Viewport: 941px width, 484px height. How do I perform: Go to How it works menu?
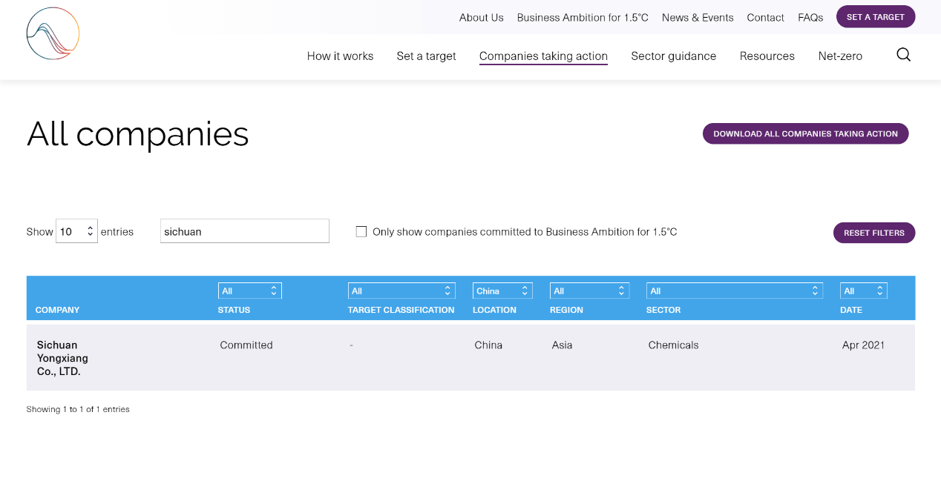(340, 56)
